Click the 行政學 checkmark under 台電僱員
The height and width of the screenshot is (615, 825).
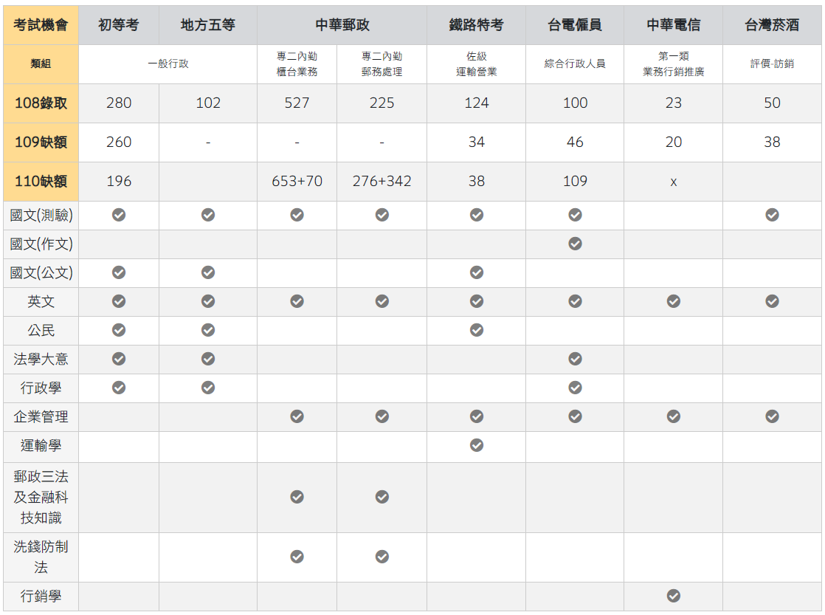[x=575, y=388]
